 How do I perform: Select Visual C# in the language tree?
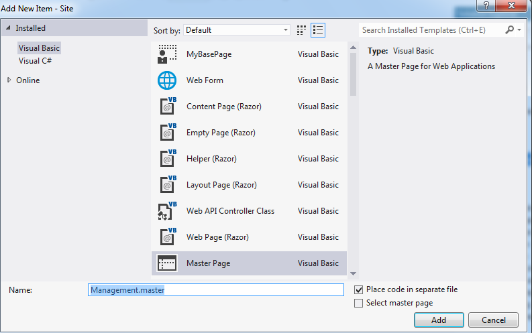click(36, 61)
